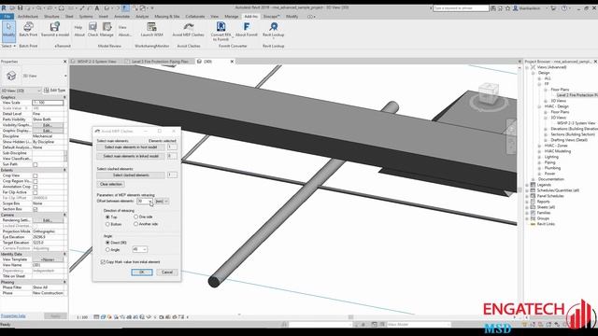Click Select main elements in host model
The image size is (598, 336).
131,147
